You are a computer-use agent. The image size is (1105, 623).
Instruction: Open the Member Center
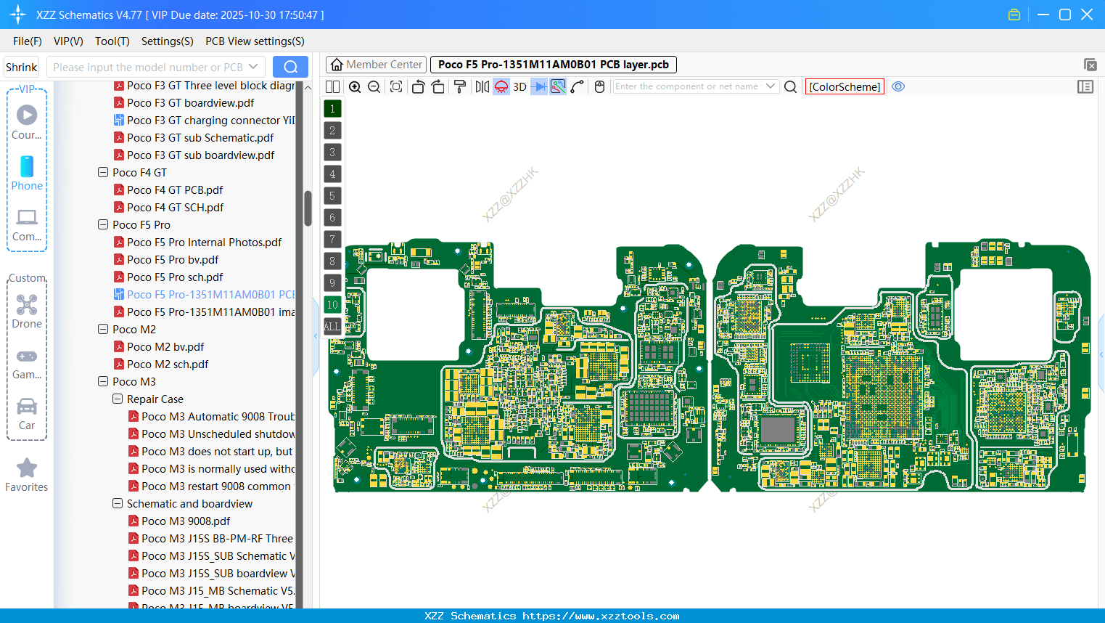[376, 64]
